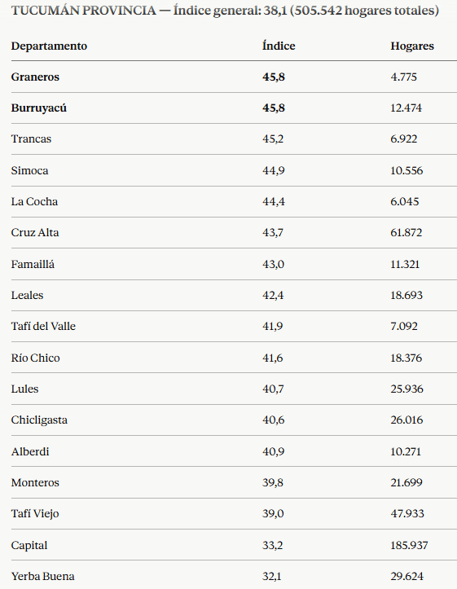Select the Lules department name
Viewport: 457px width, 589px height.
(x=24, y=389)
